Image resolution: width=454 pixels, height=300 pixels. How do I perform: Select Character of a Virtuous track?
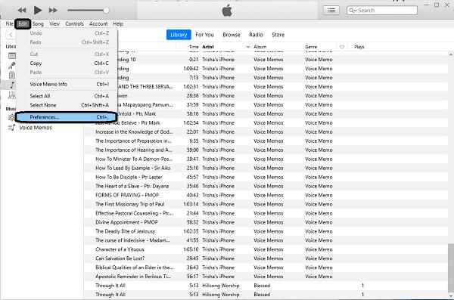pos(120,249)
